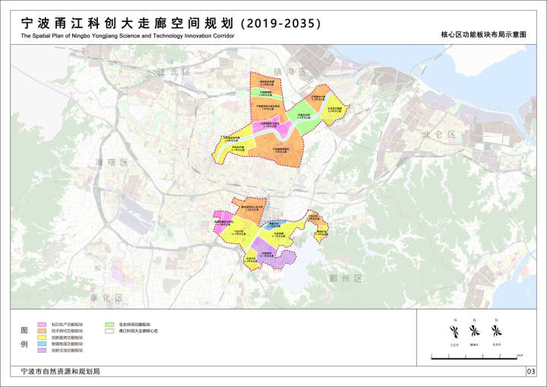Click the leftmost wind rose icon
This screenshot has height=387, width=547.
tap(454, 331)
